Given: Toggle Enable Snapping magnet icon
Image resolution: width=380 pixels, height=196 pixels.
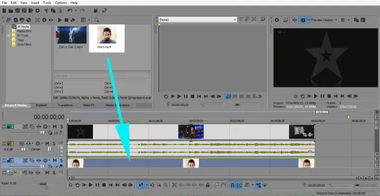Looking at the screenshot, I should click(x=232, y=185).
